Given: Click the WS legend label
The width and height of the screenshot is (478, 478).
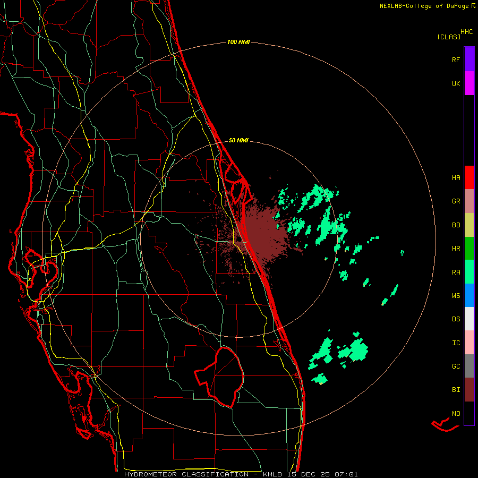Looking at the screenshot, I should 456,296.
